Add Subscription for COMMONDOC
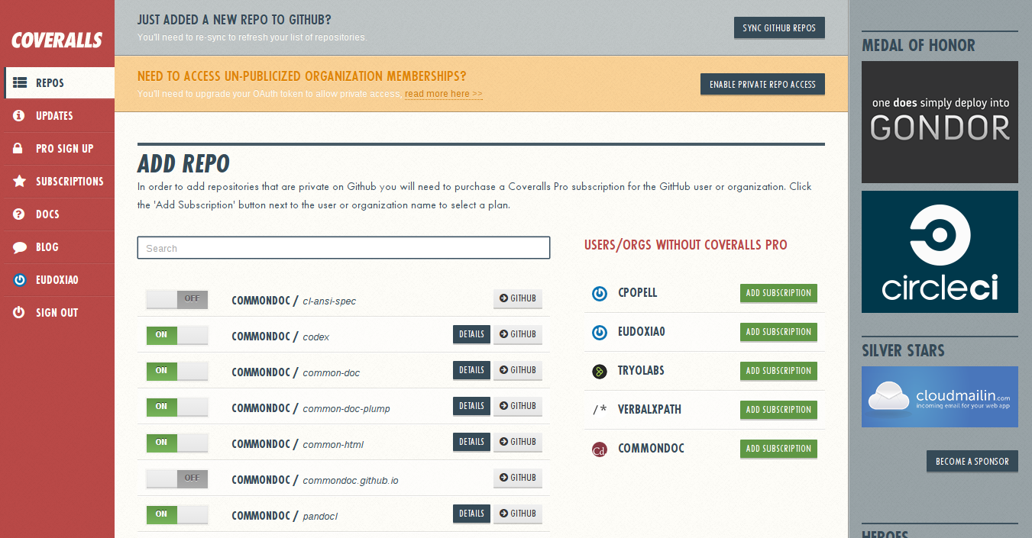This screenshot has width=1032, height=538. coord(778,449)
